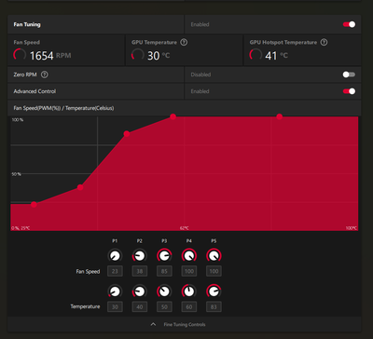Click the P4 Temperature dial
373x339 pixels.
click(x=189, y=292)
